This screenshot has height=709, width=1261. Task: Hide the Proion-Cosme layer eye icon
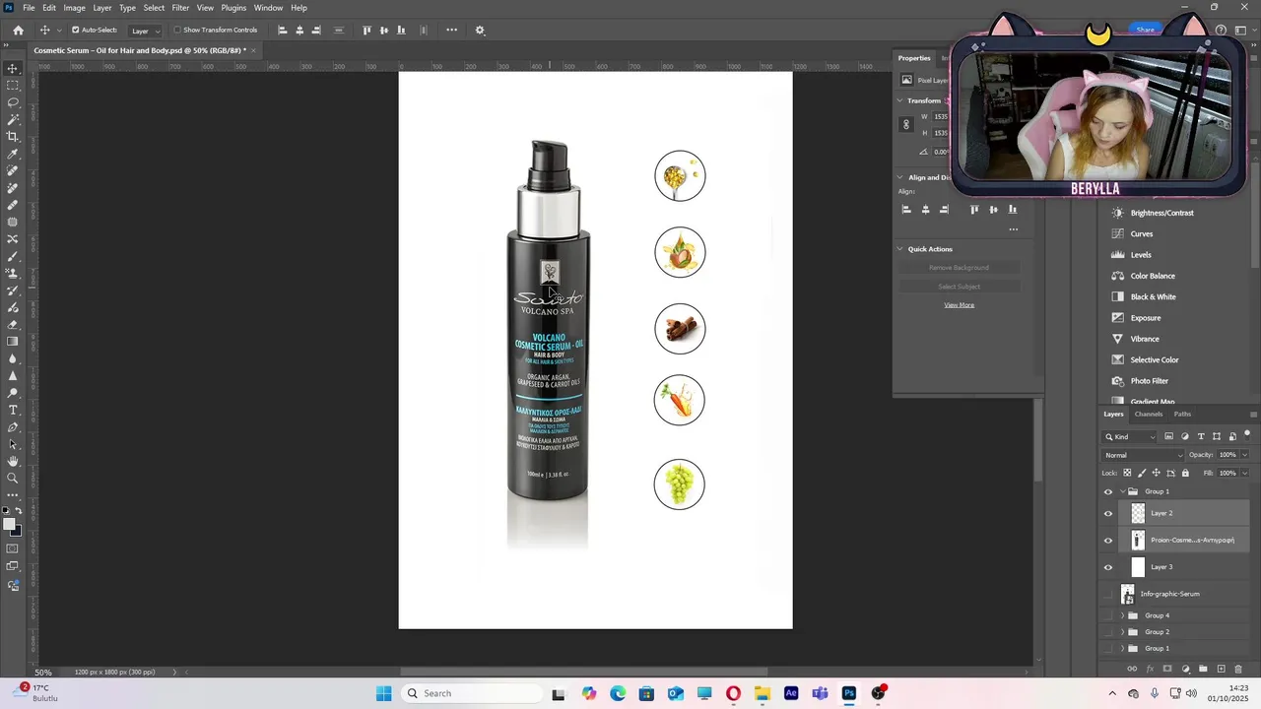tap(1108, 540)
